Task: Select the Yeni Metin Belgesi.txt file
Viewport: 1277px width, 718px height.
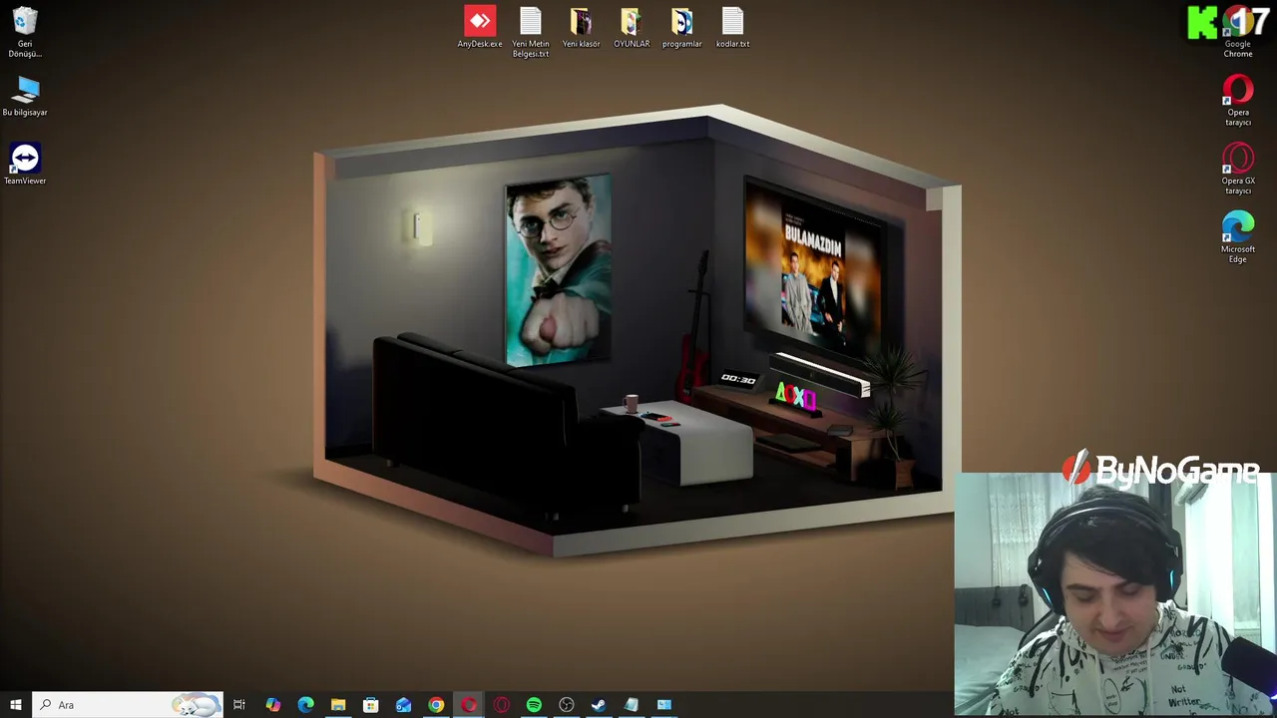Action: point(531,32)
